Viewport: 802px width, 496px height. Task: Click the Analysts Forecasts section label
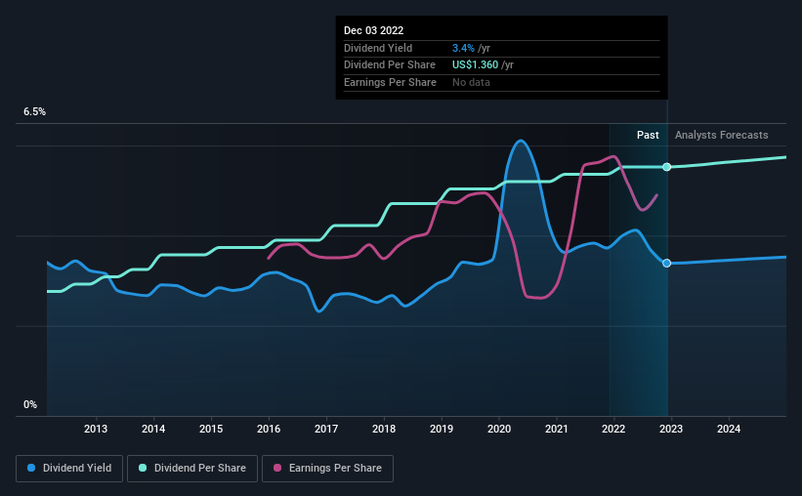(721, 135)
